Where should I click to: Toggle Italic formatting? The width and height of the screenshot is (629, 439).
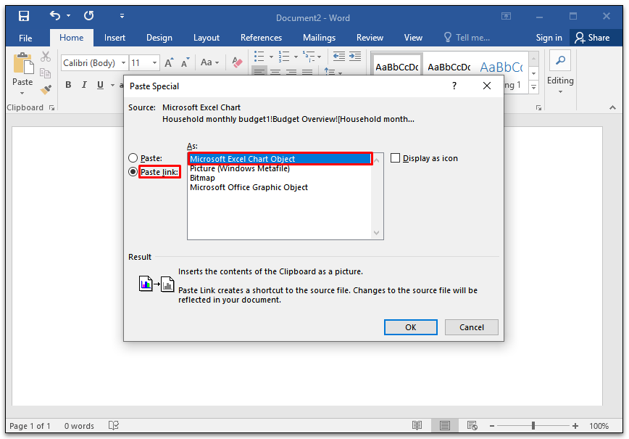click(x=84, y=85)
